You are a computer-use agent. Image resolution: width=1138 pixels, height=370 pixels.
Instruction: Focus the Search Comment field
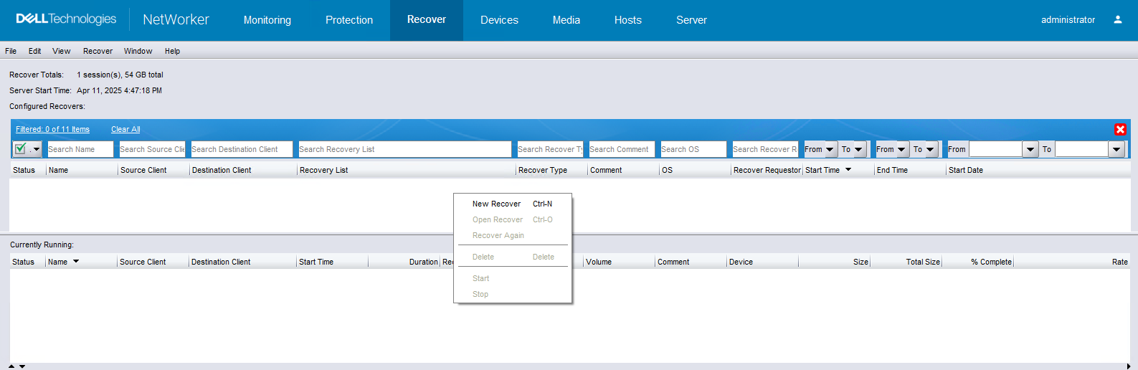pyautogui.click(x=622, y=149)
